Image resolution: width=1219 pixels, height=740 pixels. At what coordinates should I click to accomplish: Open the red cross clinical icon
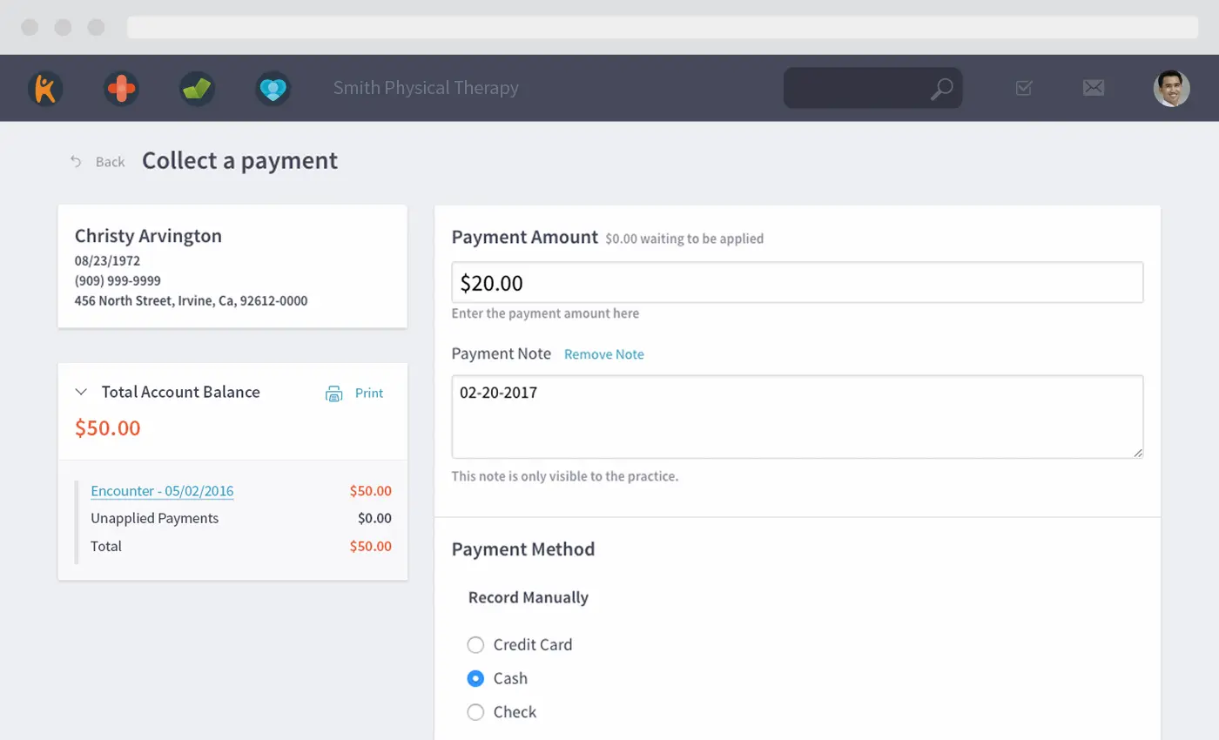(x=121, y=89)
